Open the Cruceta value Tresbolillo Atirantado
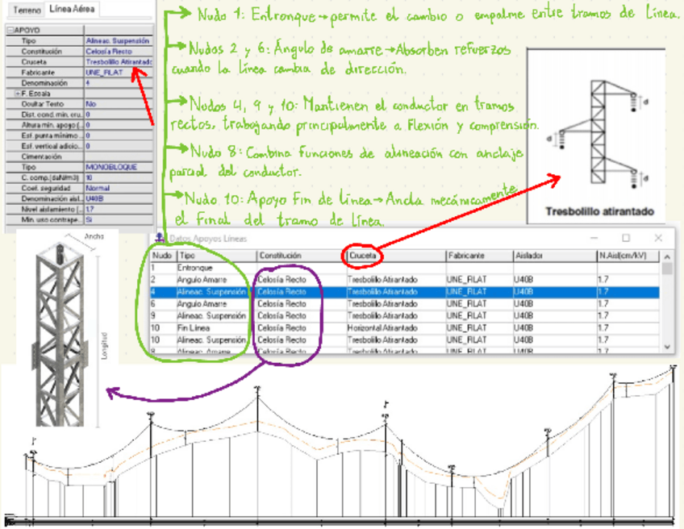Screen dimensions: 684x529 click(119, 62)
